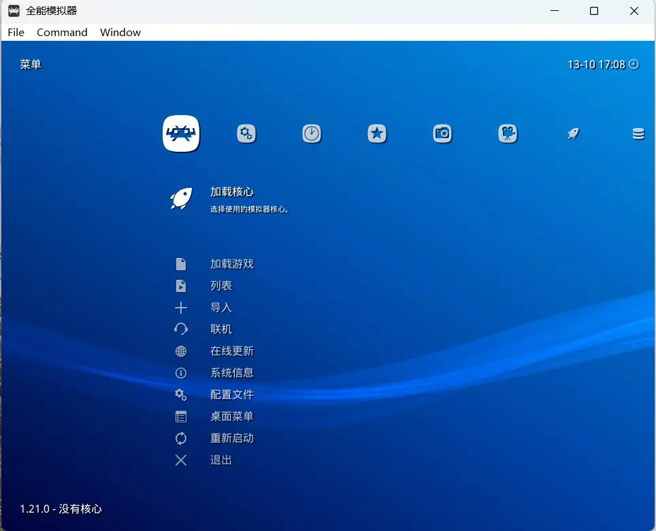Open the Command menu

click(x=62, y=32)
